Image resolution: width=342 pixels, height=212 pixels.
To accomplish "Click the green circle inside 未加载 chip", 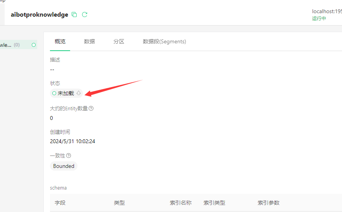I will tap(54, 93).
